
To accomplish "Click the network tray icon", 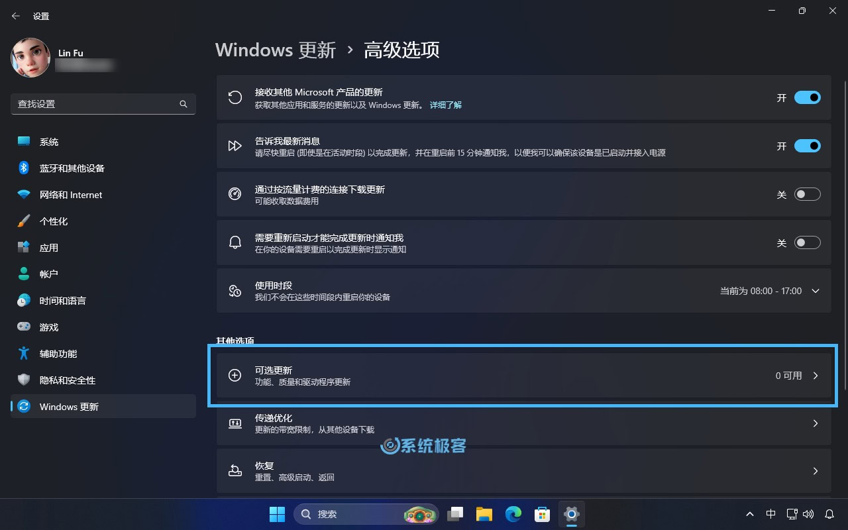I will pos(792,514).
